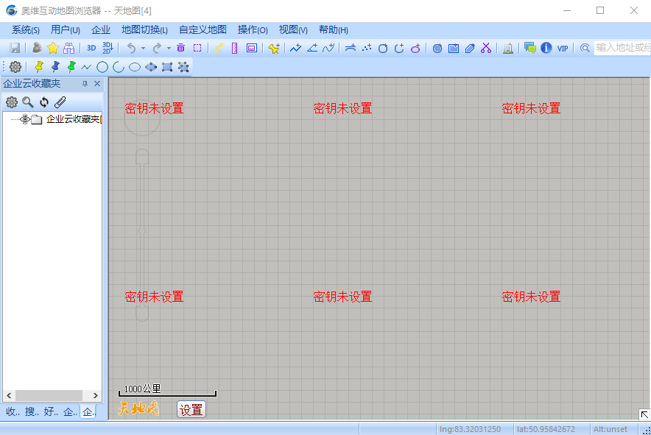Expand the Undo history dropdown arrow
Image resolution: width=651 pixels, height=435 pixels.
click(x=144, y=49)
